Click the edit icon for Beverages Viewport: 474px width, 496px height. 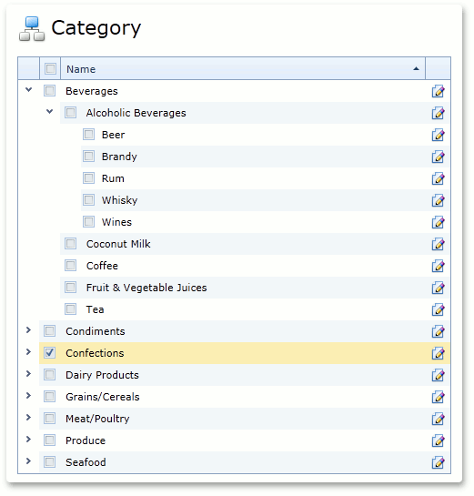click(x=438, y=91)
